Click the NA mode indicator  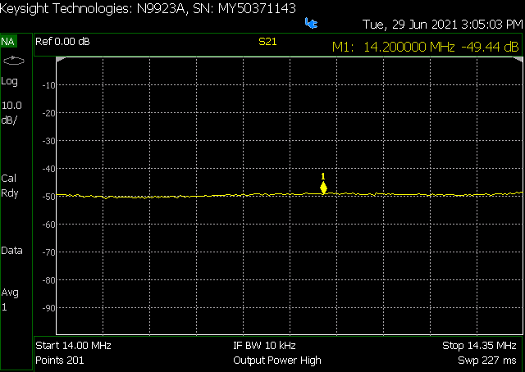(8, 42)
